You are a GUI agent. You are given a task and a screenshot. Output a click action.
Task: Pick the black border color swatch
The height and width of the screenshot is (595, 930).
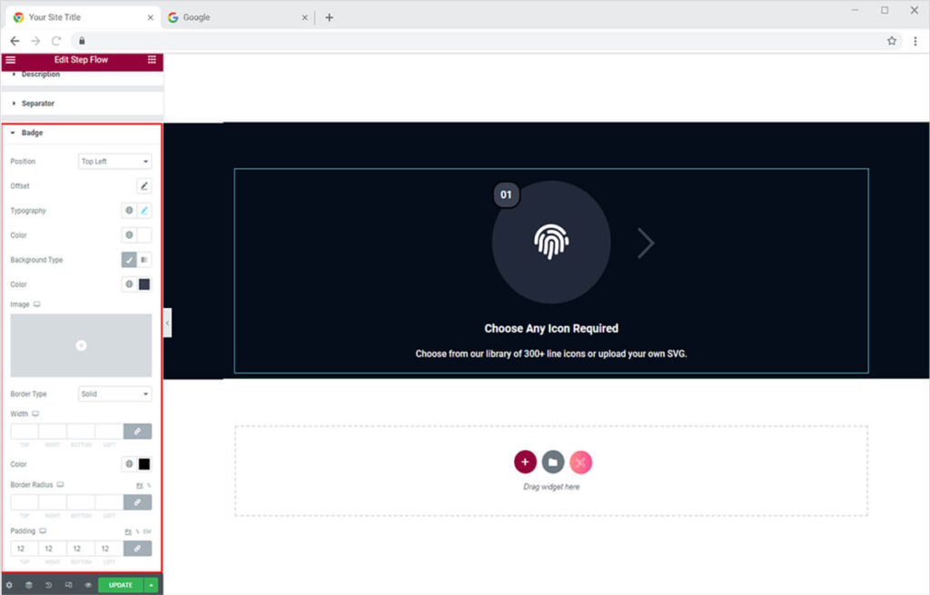pos(144,464)
